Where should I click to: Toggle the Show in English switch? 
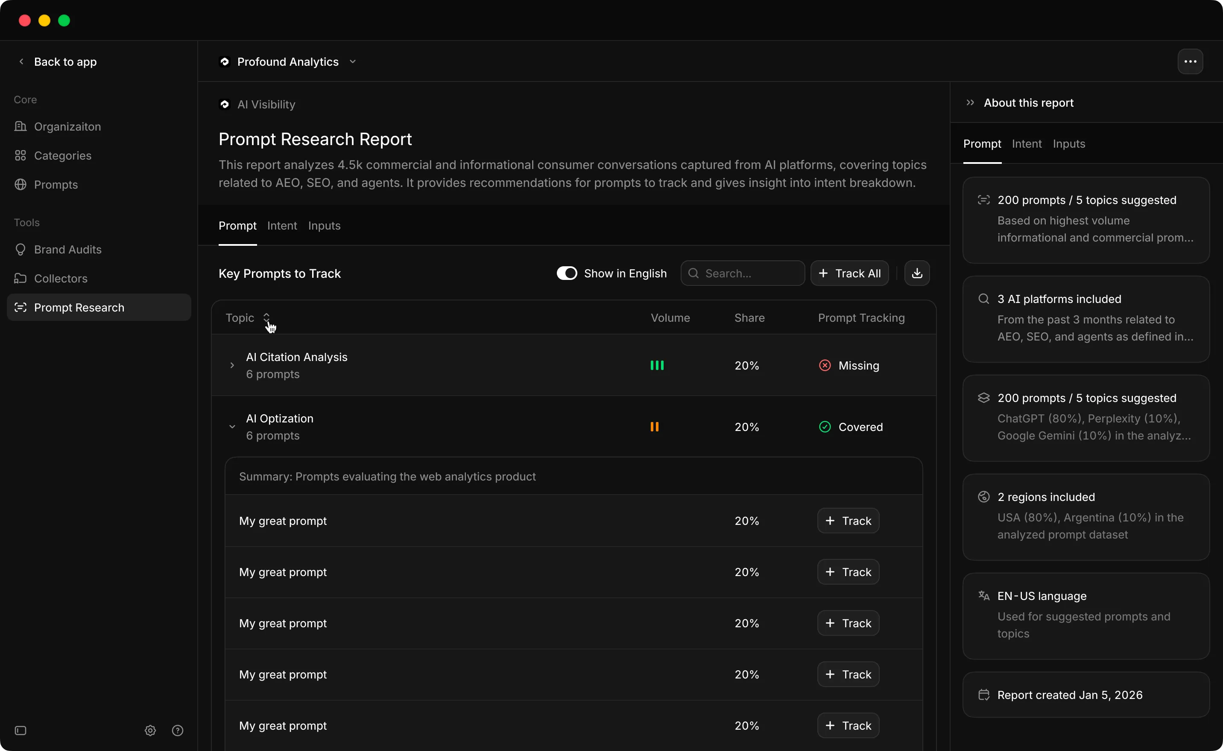[567, 273]
